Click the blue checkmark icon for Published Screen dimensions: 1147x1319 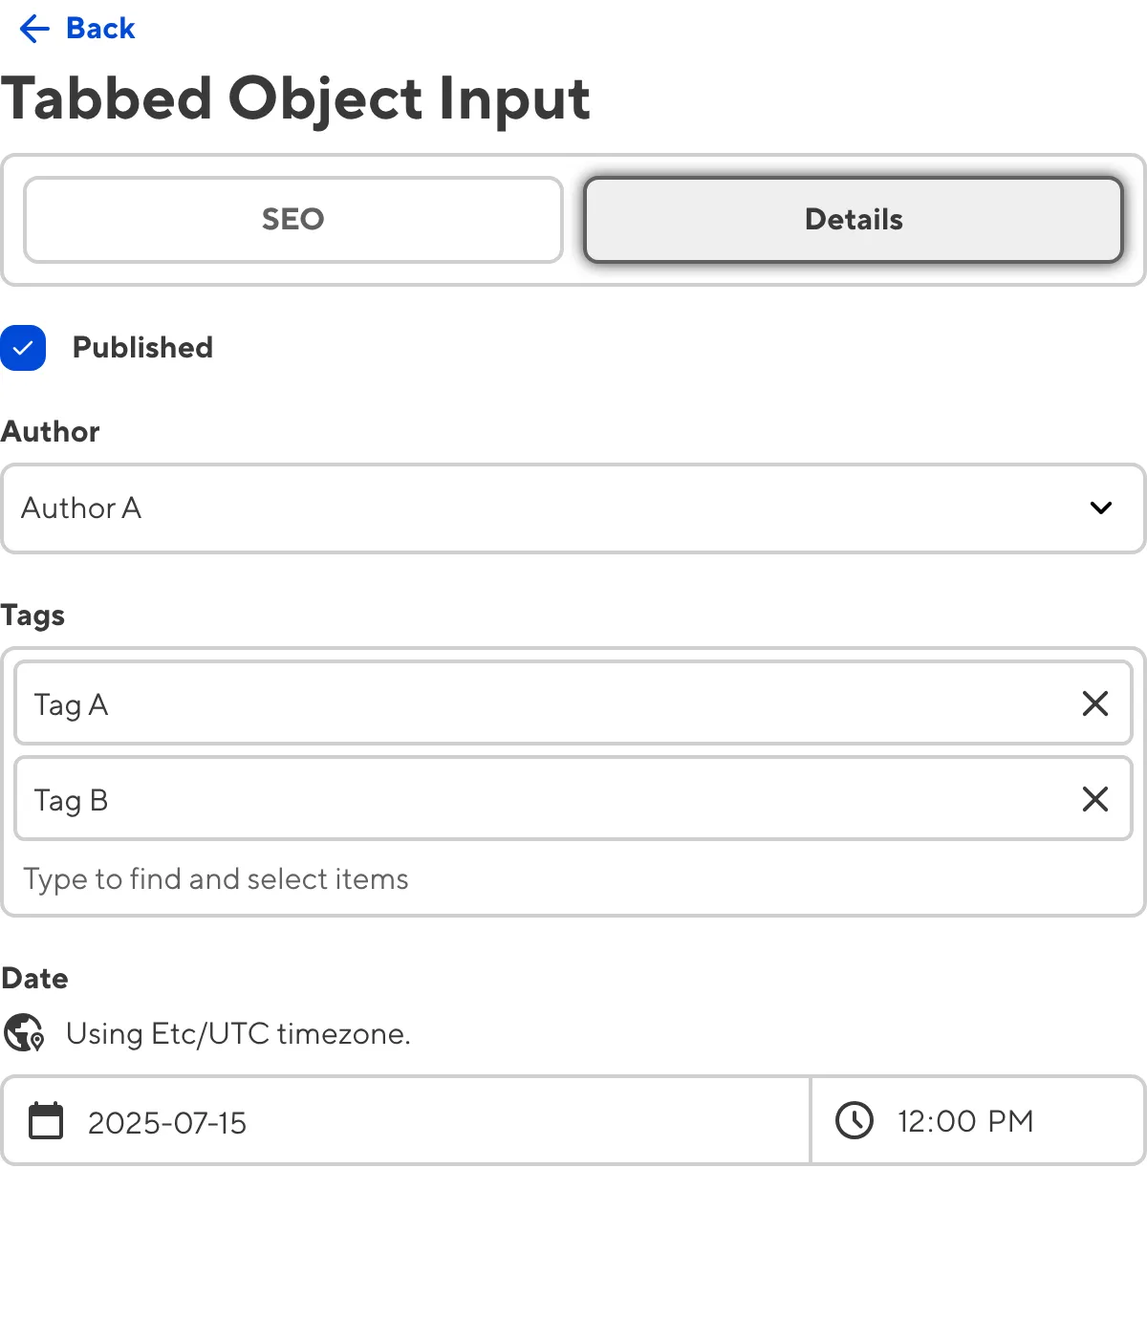[24, 348]
